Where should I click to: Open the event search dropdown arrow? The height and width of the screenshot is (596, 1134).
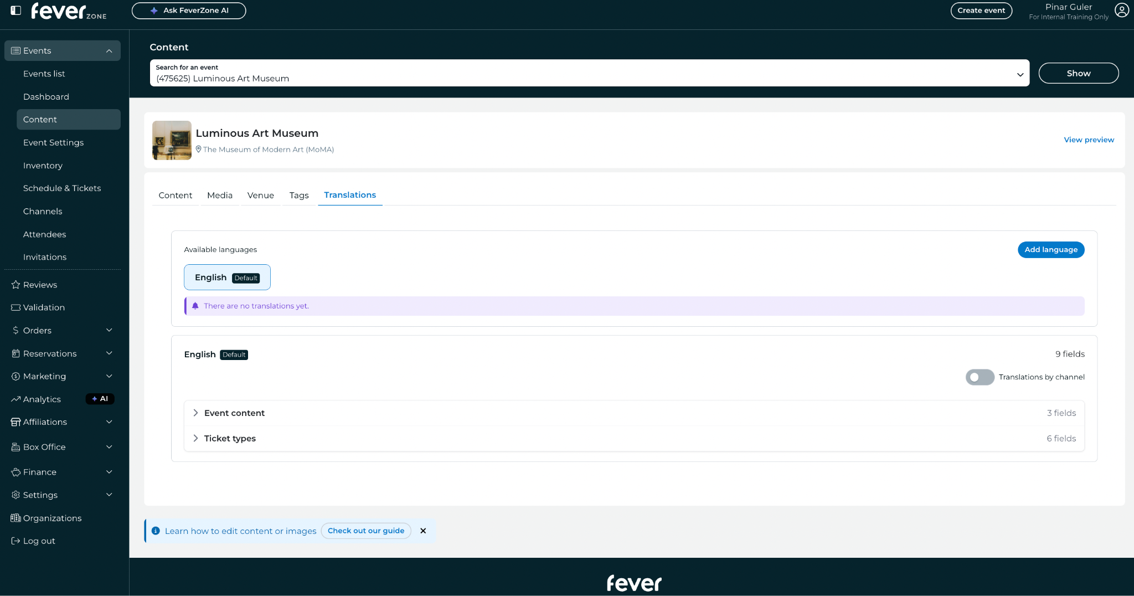(x=1020, y=74)
